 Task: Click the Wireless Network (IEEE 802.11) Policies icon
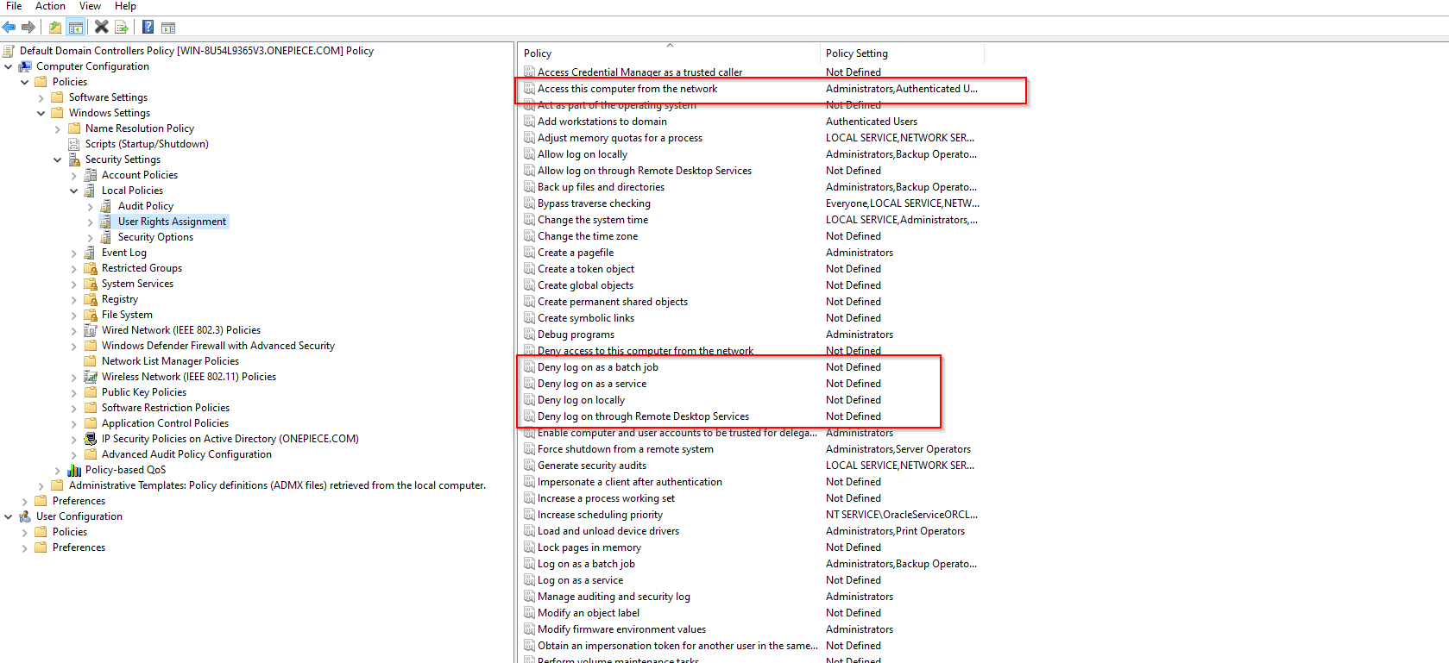[91, 377]
